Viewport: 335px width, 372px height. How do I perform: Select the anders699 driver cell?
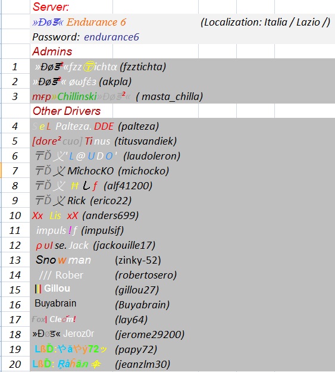pos(86,215)
